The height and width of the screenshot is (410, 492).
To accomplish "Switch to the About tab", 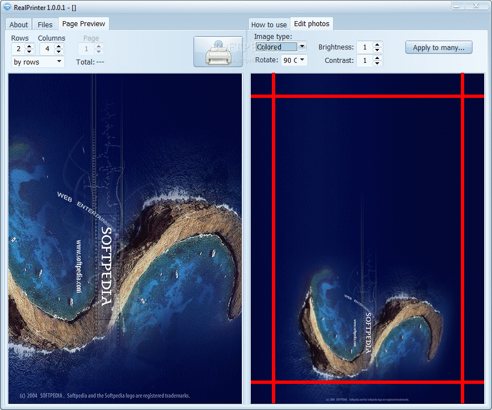I will coord(18,24).
